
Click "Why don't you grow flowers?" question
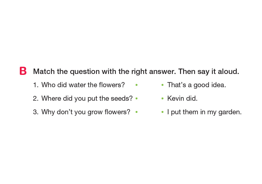click(x=86, y=112)
